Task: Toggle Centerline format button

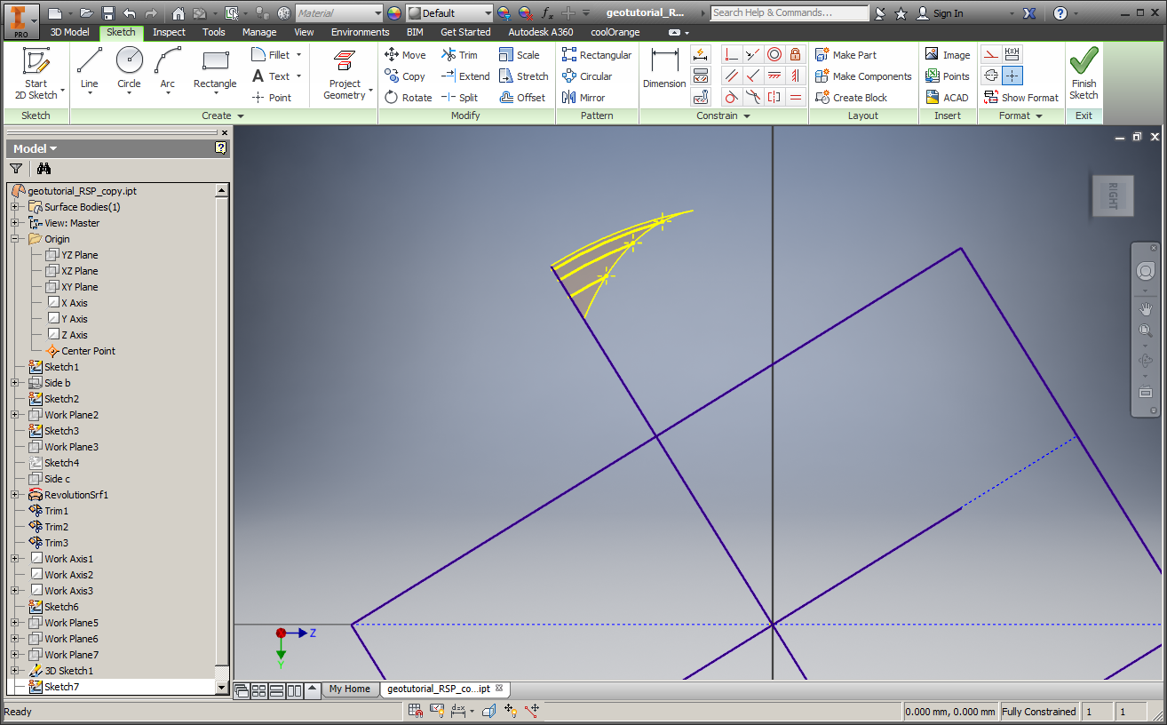Action: pos(991,76)
